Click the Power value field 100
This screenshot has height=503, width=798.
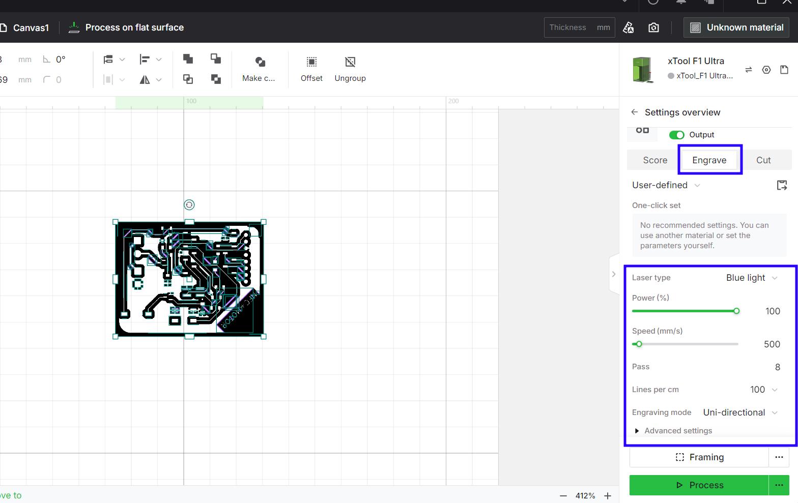click(x=773, y=311)
